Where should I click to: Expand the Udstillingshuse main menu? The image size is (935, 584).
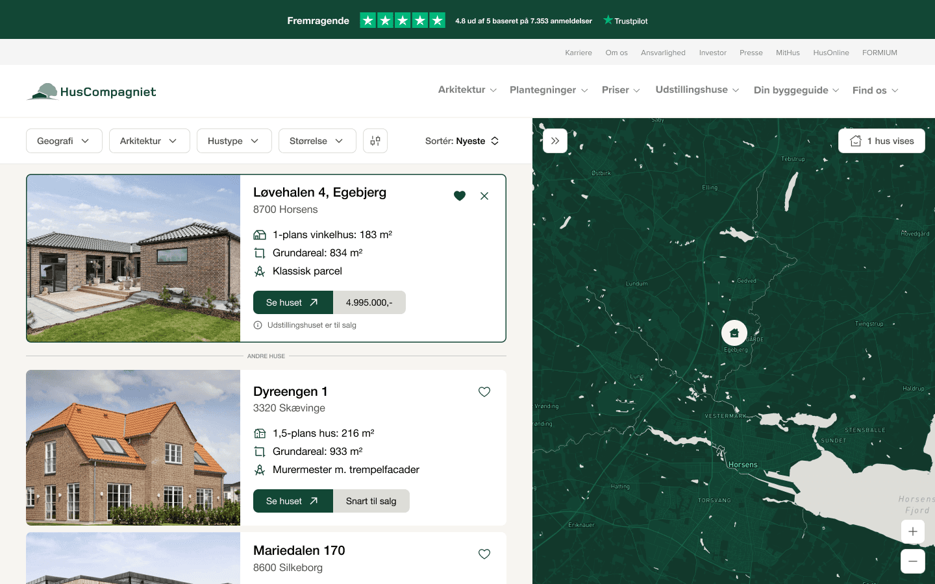(697, 90)
